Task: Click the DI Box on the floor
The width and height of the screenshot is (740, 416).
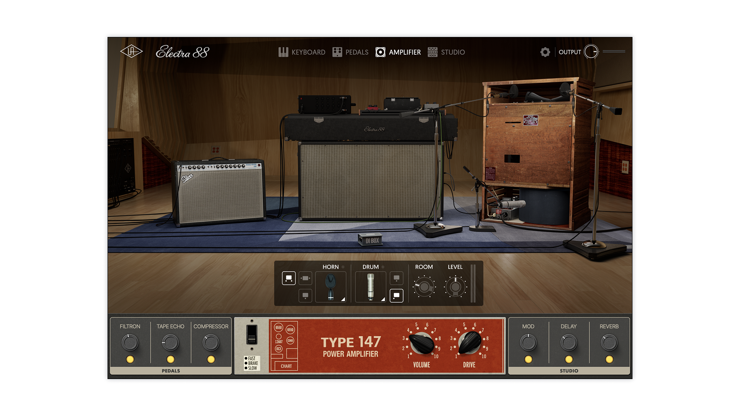Action: pyautogui.click(x=371, y=240)
